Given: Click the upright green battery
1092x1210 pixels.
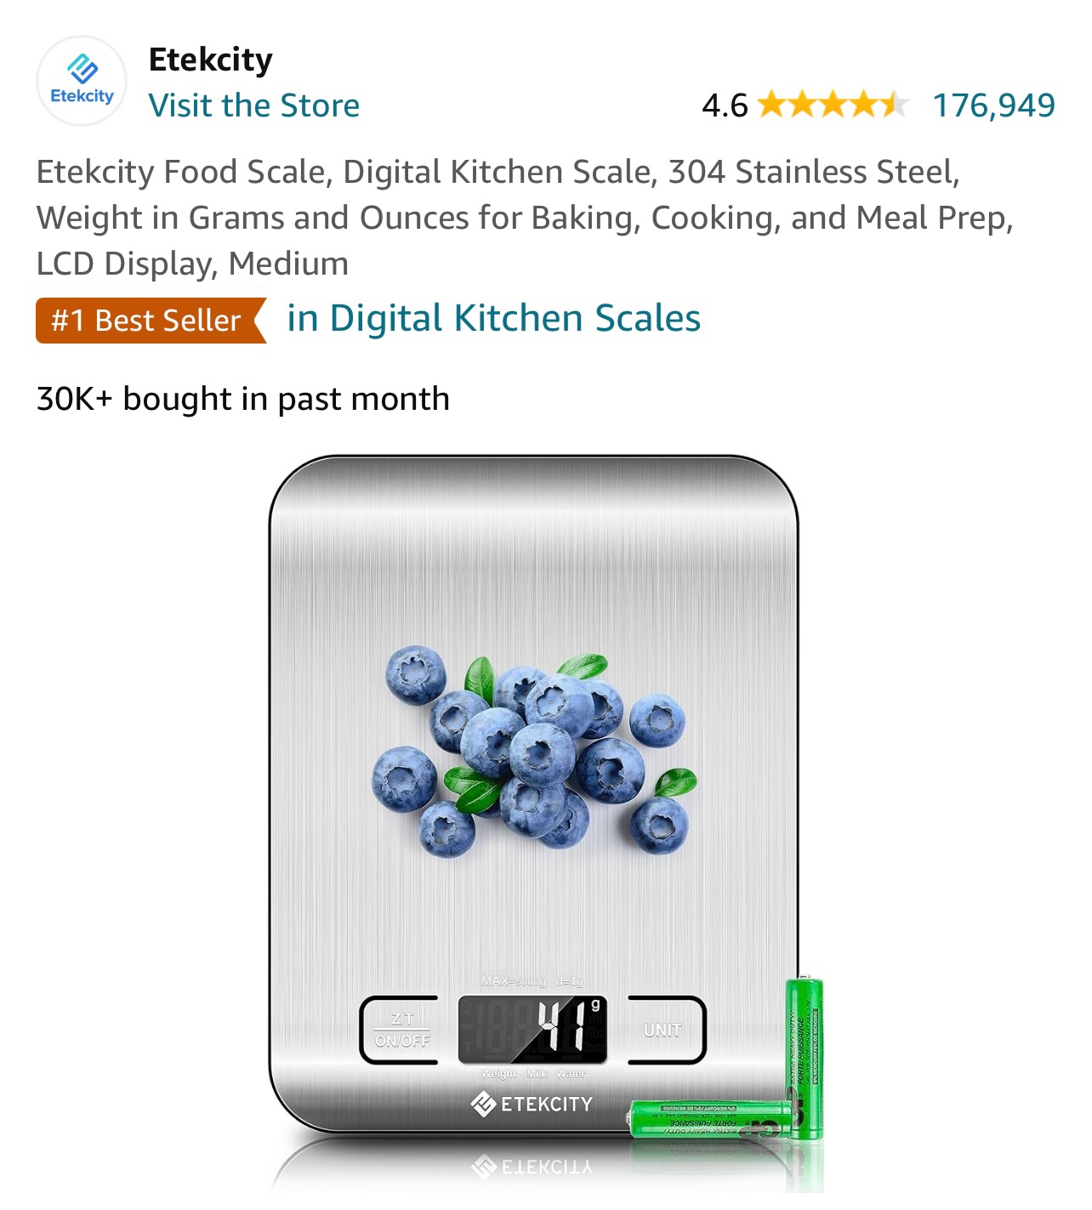Looking at the screenshot, I should pyautogui.click(x=804, y=1058).
